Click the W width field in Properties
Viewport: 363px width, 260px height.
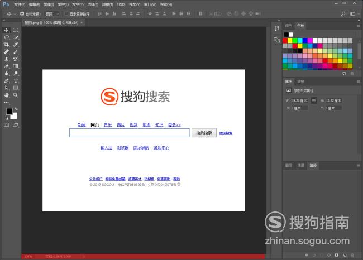(x=299, y=100)
